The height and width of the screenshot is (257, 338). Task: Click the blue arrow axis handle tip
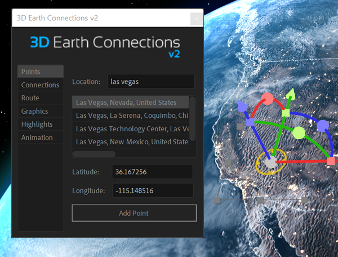click(243, 105)
